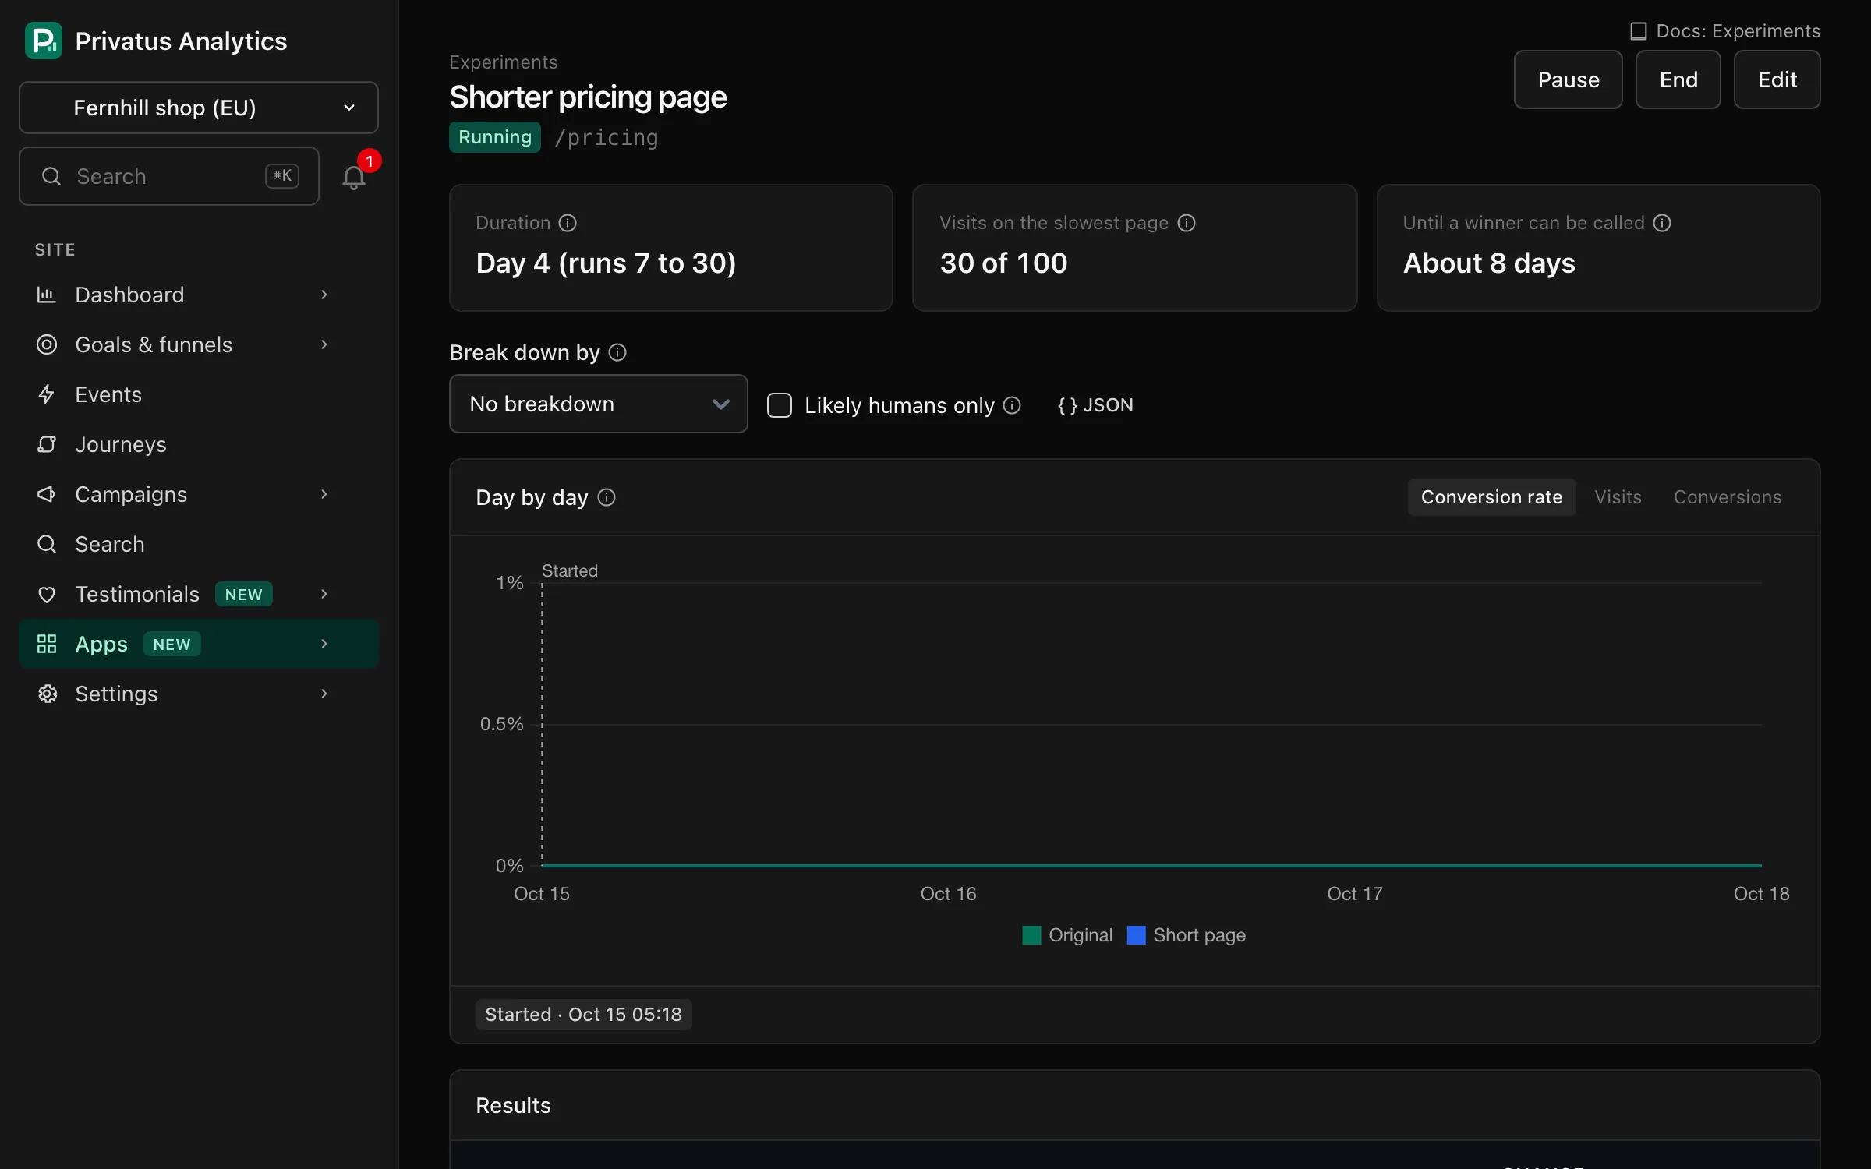Click the End button
The height and width of the screenshot is (1169, 1871).
[1678, 79]
